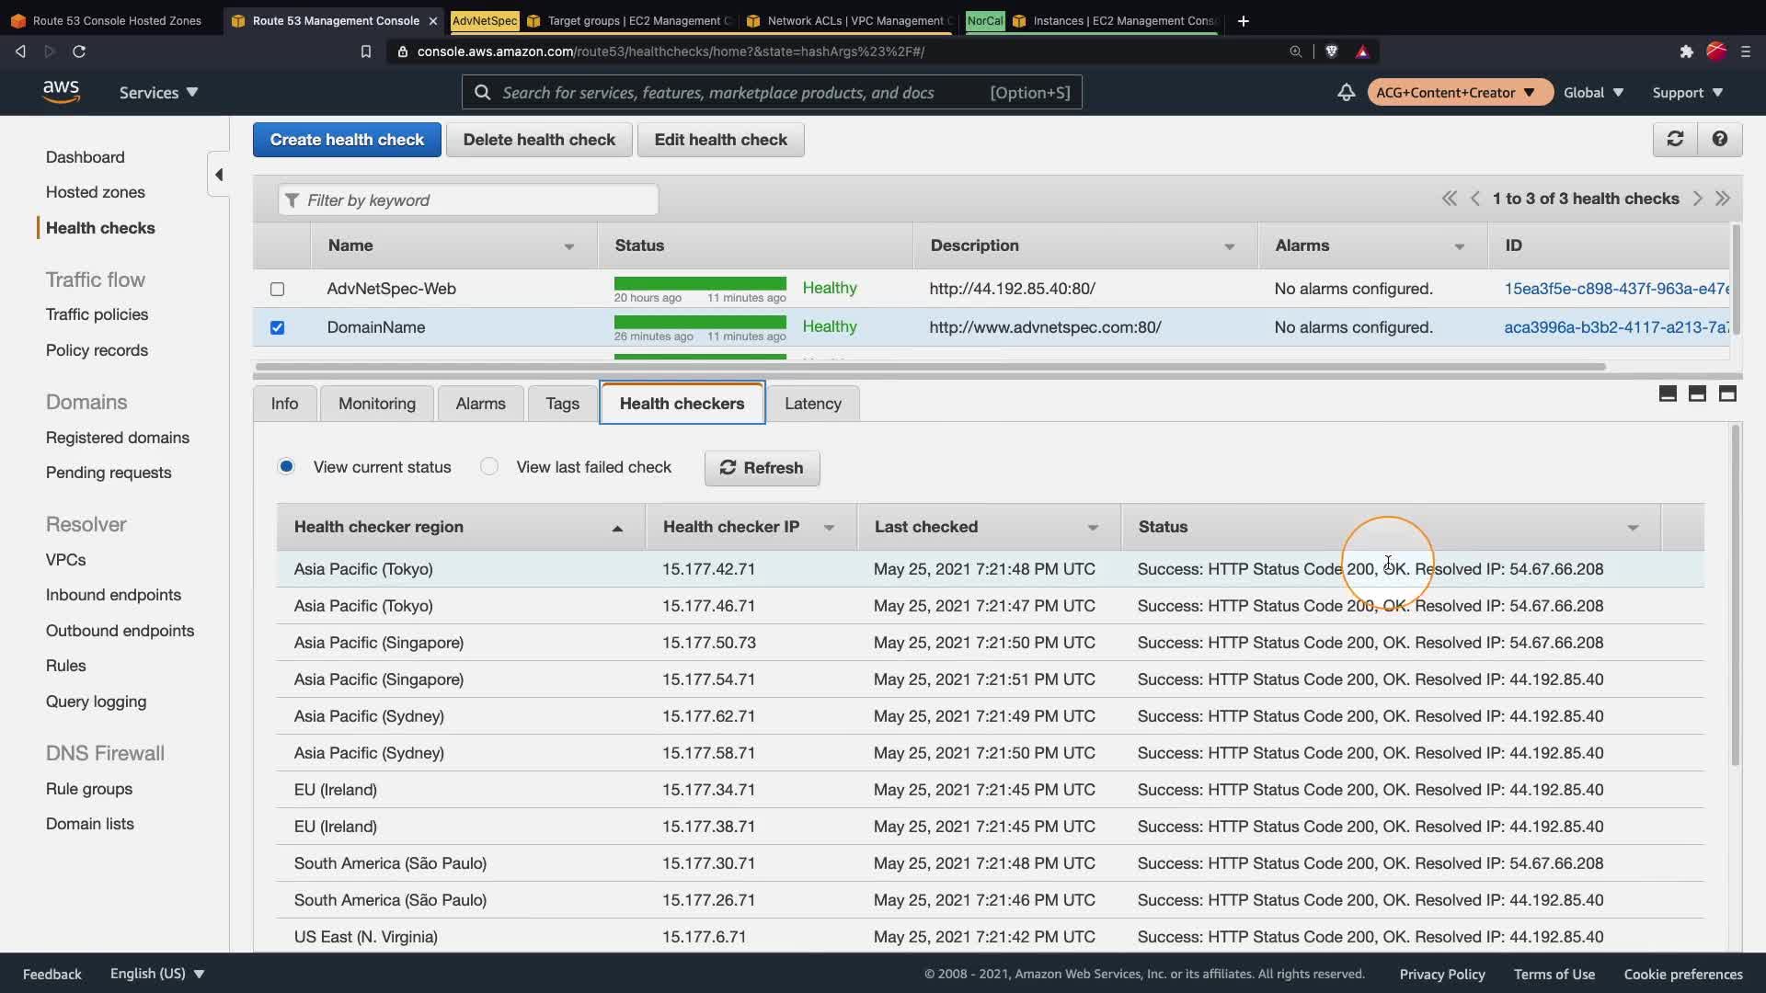Minimize the details pane to bottom
Viewport: 1766px width, 993px height.
(x=1668, y=394)
